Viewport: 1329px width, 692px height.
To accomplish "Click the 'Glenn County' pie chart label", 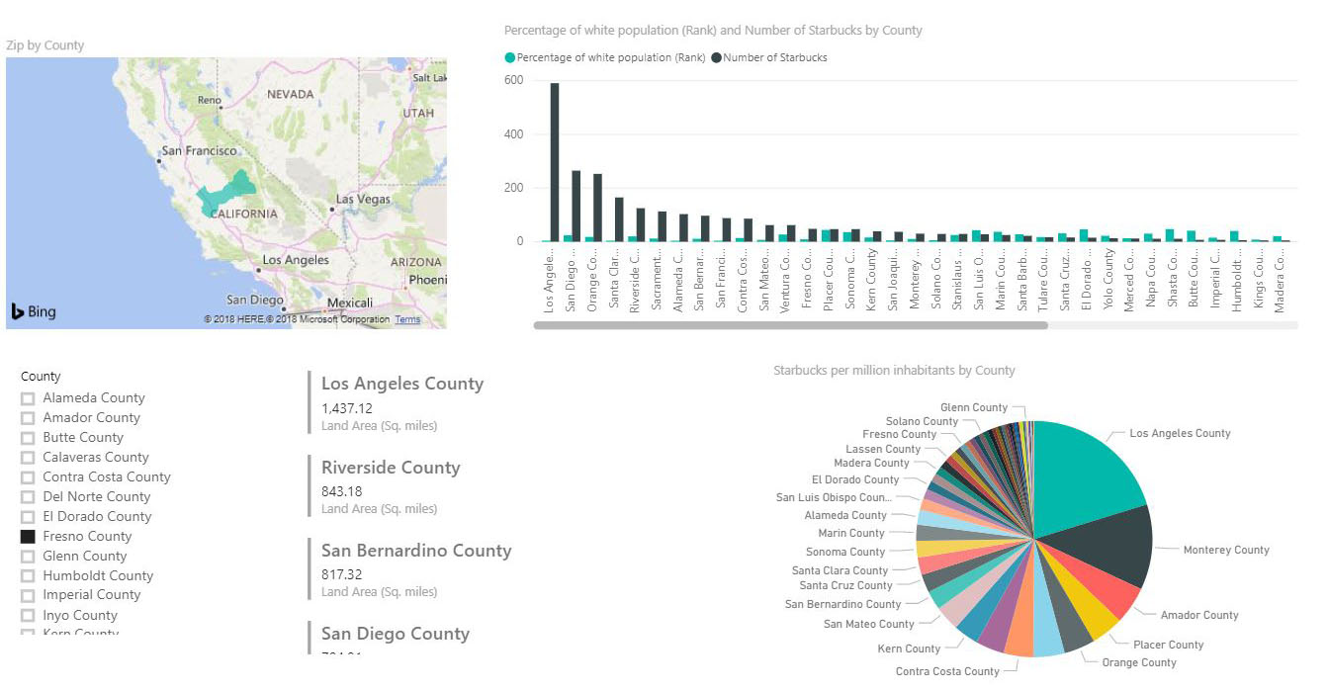I will pyautogui.click(x=974, y=407).
